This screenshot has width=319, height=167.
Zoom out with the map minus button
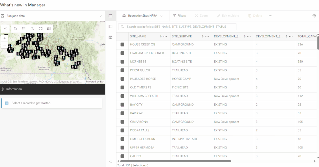[x=4, y=45]
